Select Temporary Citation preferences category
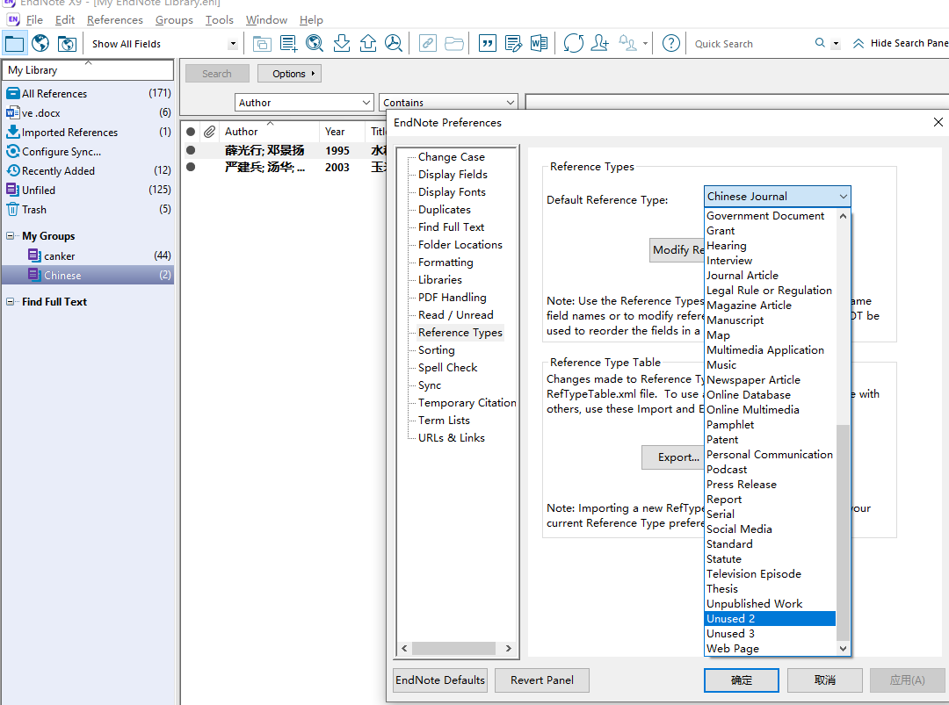The height and width of the screenshot is (705, 949). coord(467,402)
